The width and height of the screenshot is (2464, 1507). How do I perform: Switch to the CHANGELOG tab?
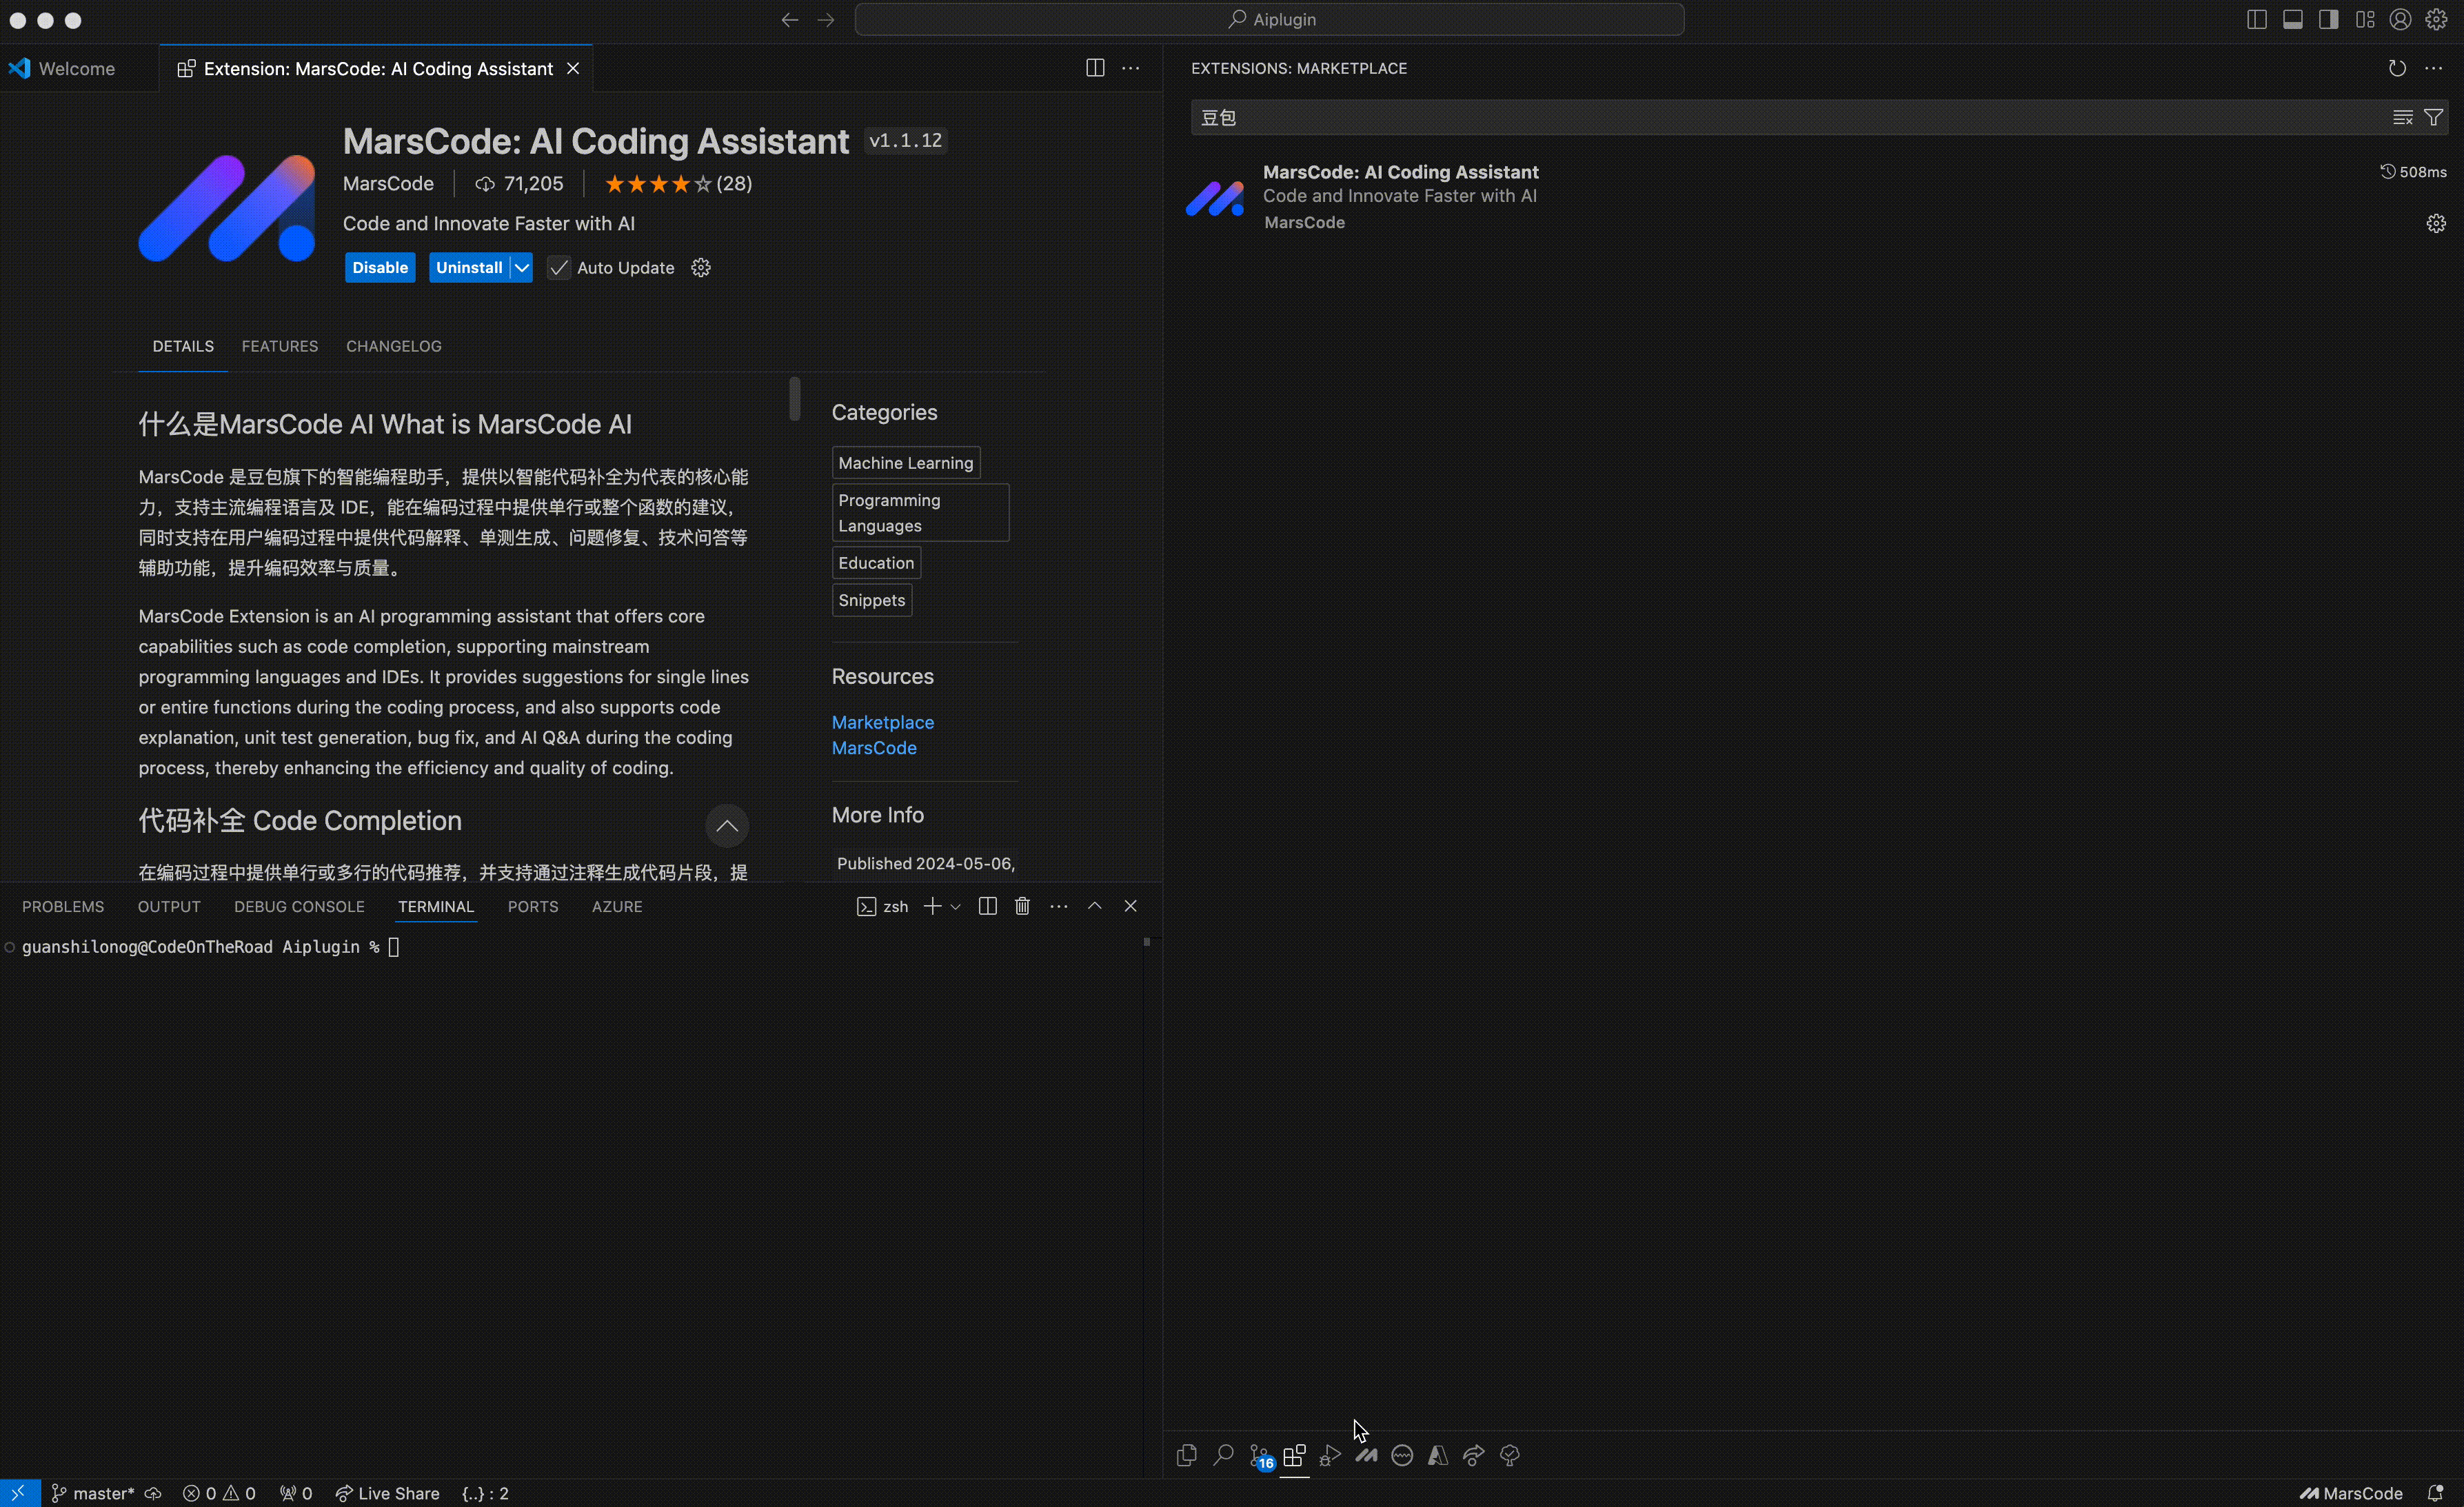pyautogui.click(x=393, y=346)
